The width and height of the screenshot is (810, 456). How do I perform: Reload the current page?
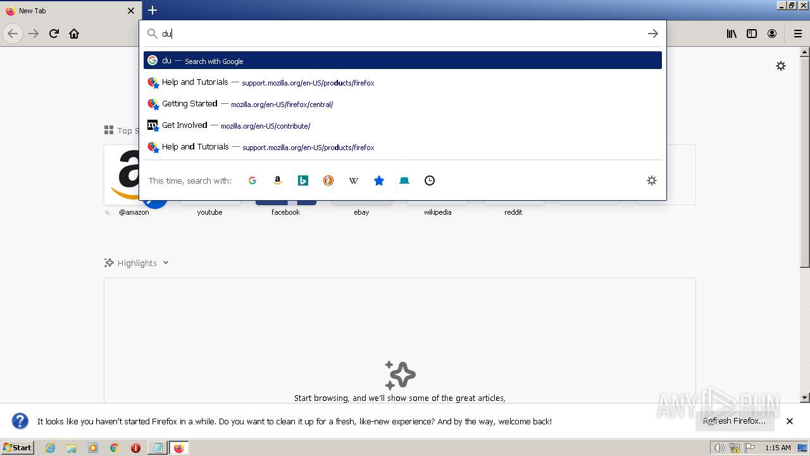tap(54, 34)
